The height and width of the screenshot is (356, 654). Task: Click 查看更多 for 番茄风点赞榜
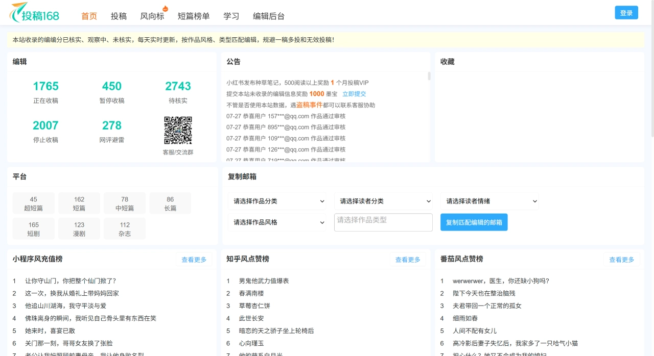(622, 260)
